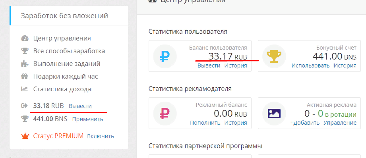Click the puzzle icon beside Выполнение заданий
The image size is (366, 158).
pyautogui.click(x=25, y=64)
